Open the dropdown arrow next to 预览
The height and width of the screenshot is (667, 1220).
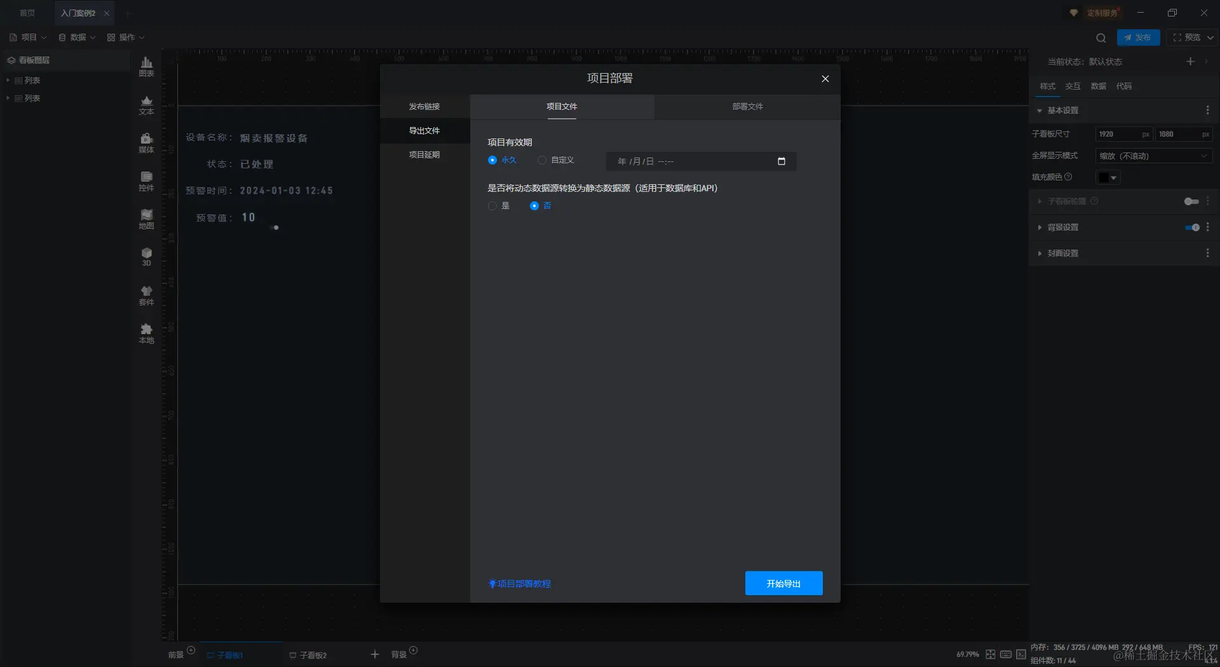click(1210, 37)
